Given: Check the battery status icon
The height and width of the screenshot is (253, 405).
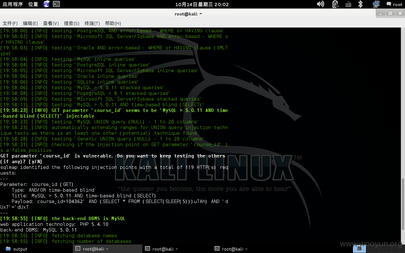Looking at the screenshot, I should click(x=335, y=4).
